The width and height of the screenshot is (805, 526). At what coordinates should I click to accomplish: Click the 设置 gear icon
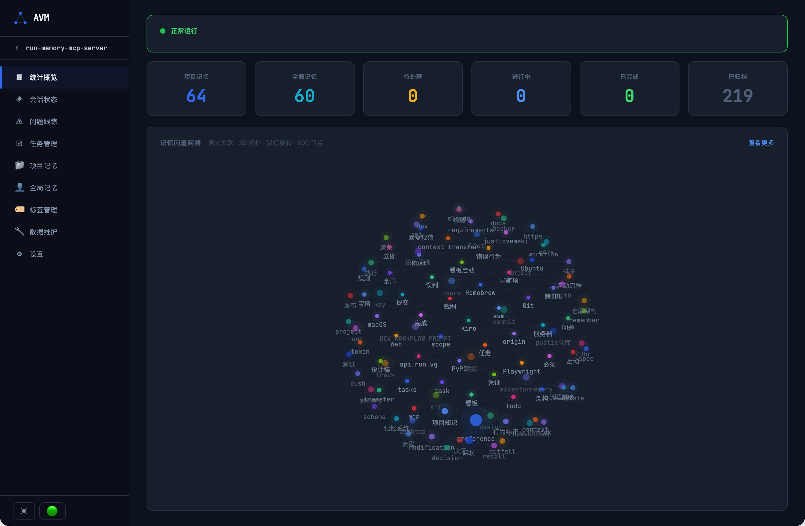[19, 254]
